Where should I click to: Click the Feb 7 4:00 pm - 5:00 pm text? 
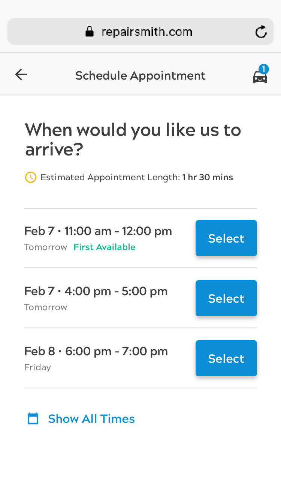pyautogui.click(x=96, y=291)
